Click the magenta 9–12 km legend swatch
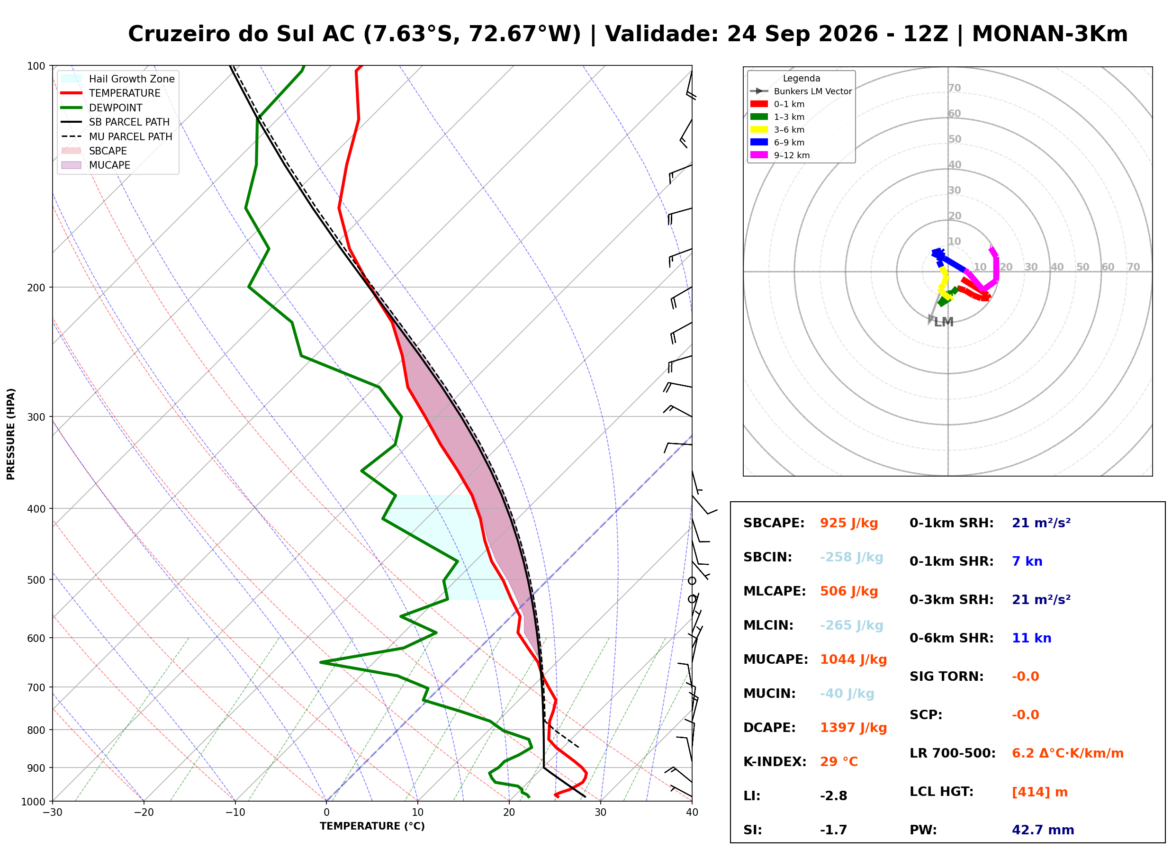Screen dimensions: 1172x867 coord(759,155)
